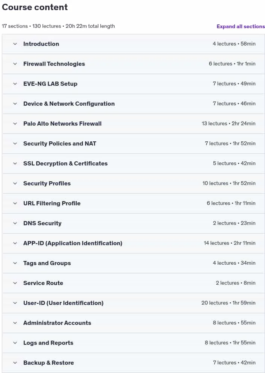
Task: Open the Backup & Restore section title
Action: coord(48,363)
